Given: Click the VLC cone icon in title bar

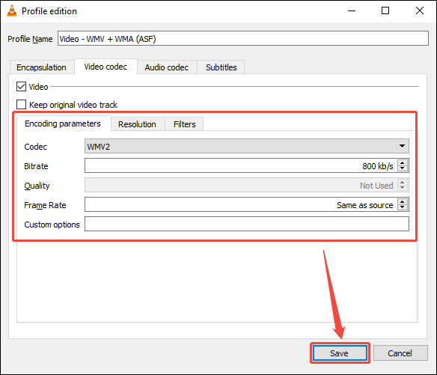Looking at the screenshot, I should click(12, 11).
